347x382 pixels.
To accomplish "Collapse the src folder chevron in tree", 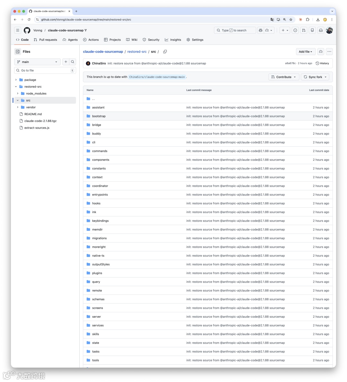I will coord(18,100).
